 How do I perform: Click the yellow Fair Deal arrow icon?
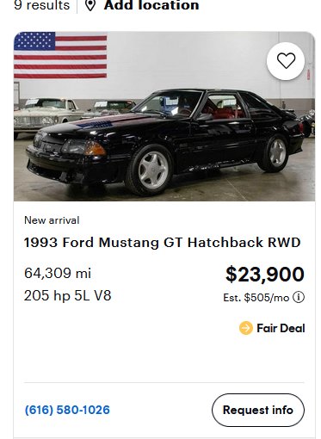pos(246,328)
